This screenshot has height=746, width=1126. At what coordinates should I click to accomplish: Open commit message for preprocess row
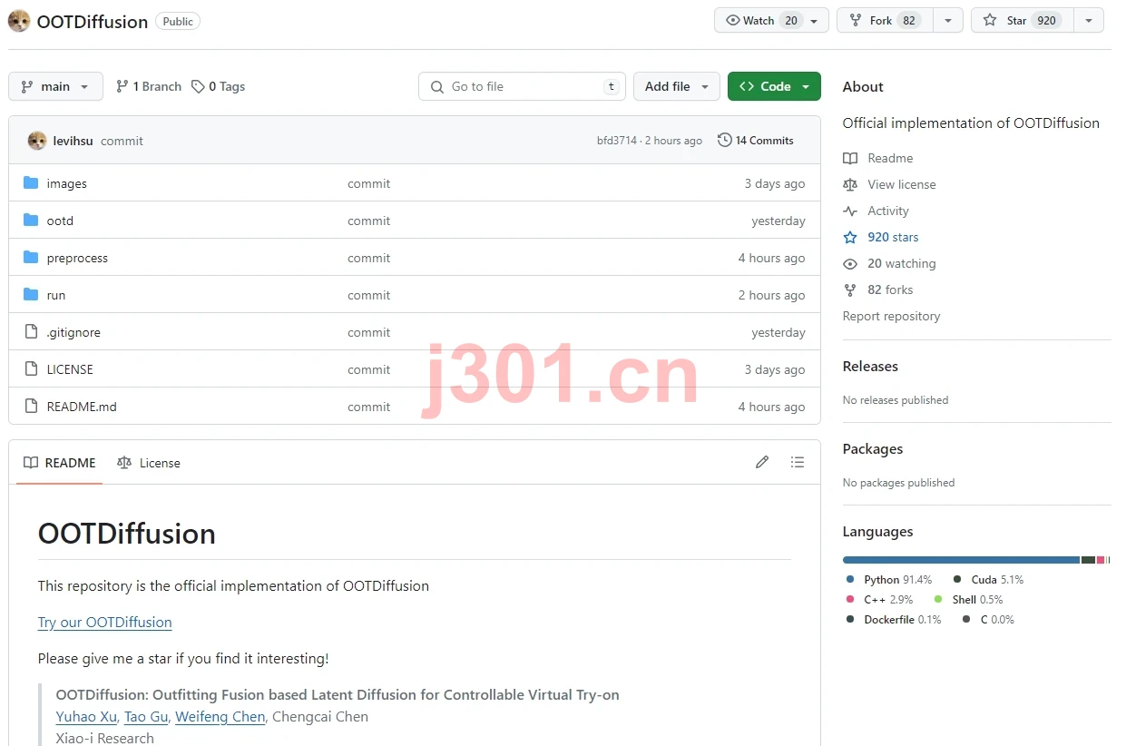point(368,258)
